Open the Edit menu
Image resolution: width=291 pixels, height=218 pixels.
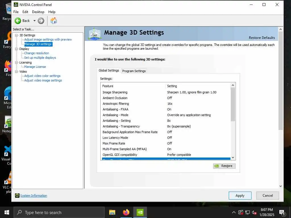coord(25,12)
